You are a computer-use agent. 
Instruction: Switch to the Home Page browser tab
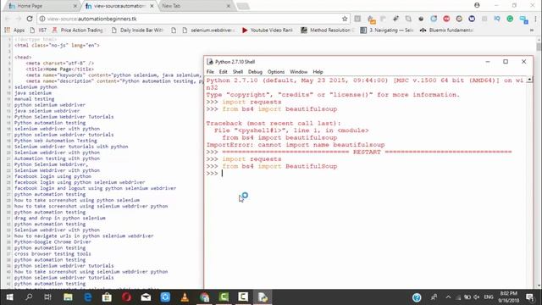(x=41, y=6)
